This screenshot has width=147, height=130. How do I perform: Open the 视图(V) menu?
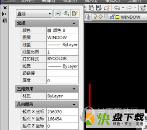click(70, 1)
